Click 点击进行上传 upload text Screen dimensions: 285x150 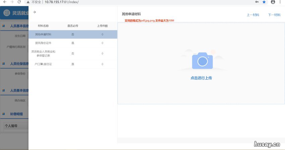click(x=201, y=78)
